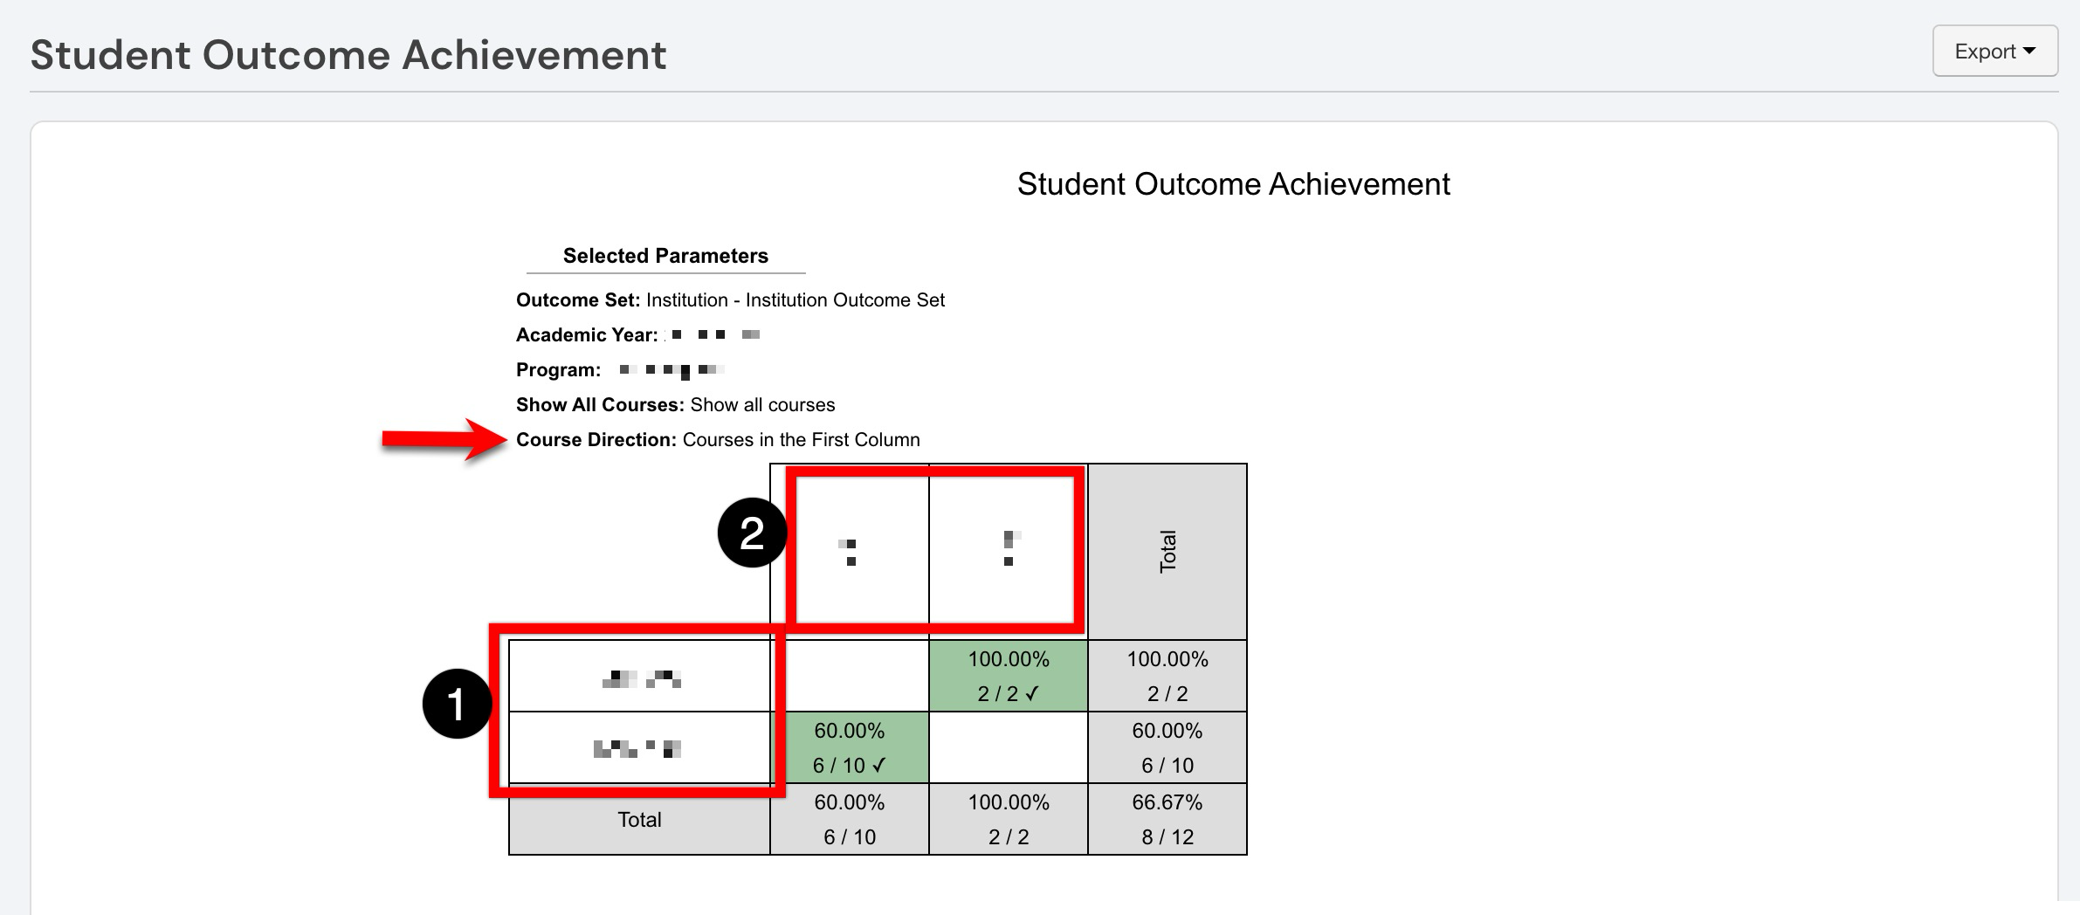
Task: Select the Show All Courses parameter line
Action: [x=675, y=405]
